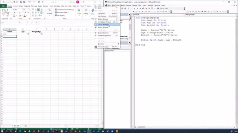
Task: Open the VBA Debug menu
Action: click(135, 6)
